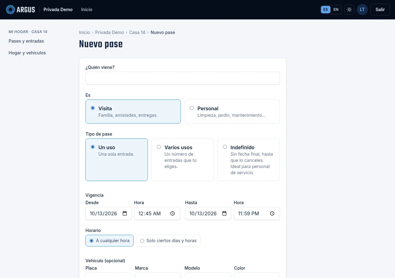Select the Visita radio option

[133, 112]
